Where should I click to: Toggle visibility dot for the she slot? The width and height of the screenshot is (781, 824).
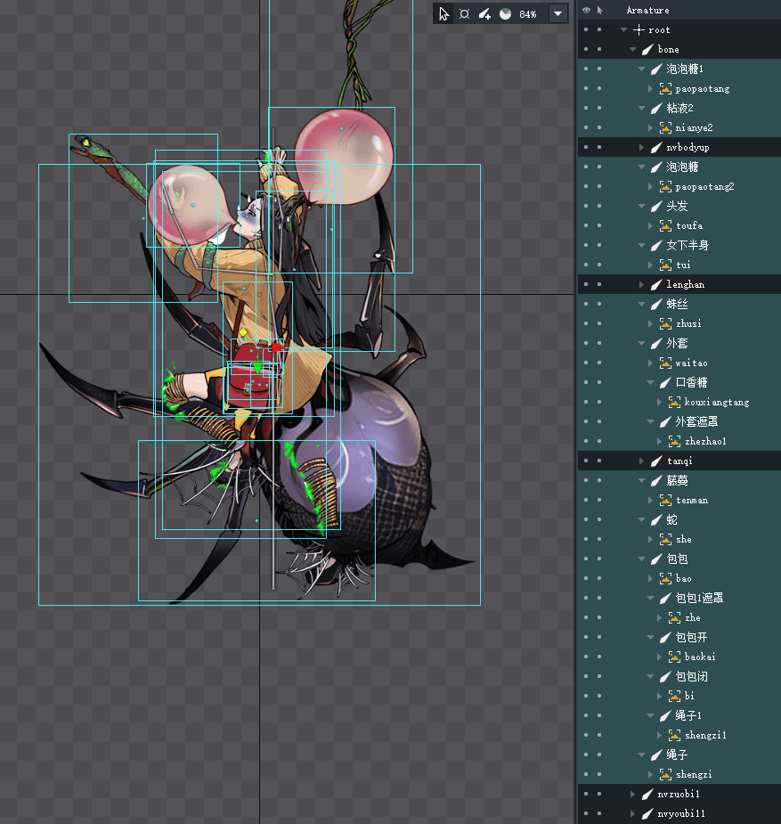coord(585,539)
